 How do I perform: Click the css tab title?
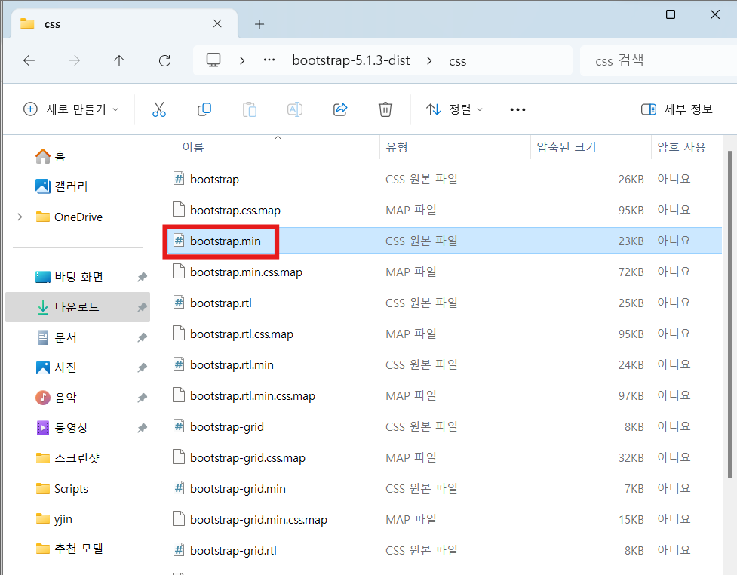click(52, 24)
